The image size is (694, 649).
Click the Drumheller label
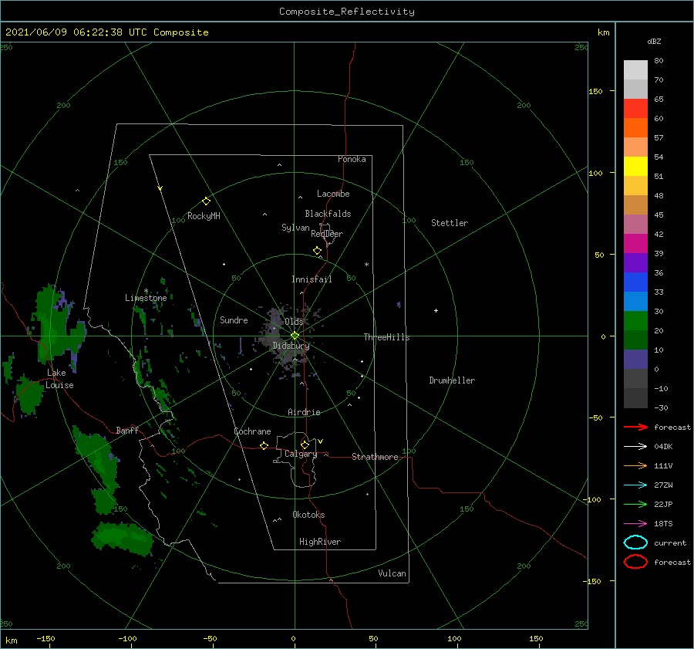[x=452, y=380]
